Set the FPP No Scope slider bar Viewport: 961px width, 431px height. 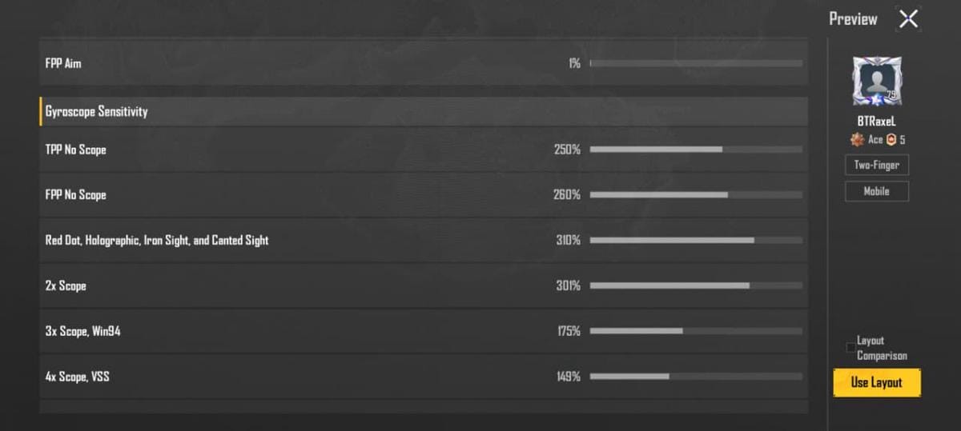click(x=696, y=194)
